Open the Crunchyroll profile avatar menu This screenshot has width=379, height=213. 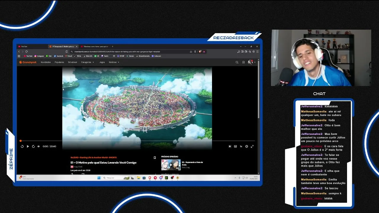pyautogui.click(x=251, y=62)
